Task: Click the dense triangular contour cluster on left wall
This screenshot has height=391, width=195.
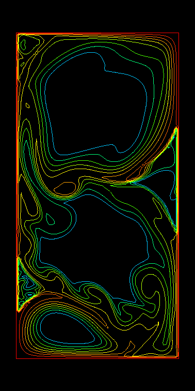Action: (x=27, y=284)
